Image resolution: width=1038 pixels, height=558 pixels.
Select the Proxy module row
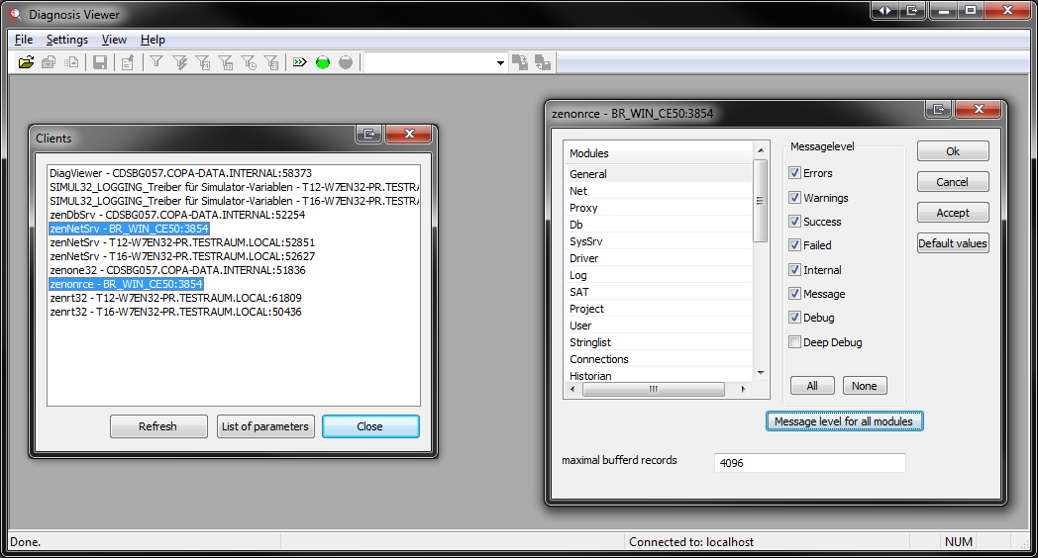(660, 208)
